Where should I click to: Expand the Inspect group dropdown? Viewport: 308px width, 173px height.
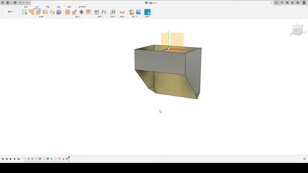[122, 17]
